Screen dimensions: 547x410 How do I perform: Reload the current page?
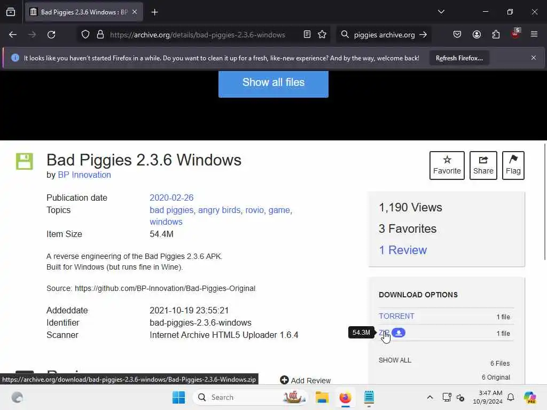[x=51, y=35]
